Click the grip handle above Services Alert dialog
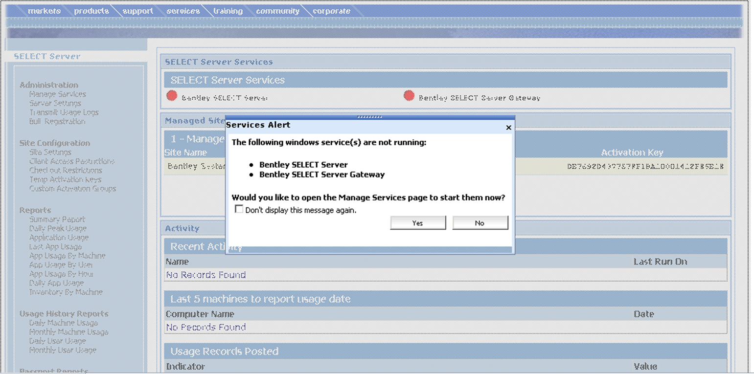754x374 pixels. (x=370, y=117)
